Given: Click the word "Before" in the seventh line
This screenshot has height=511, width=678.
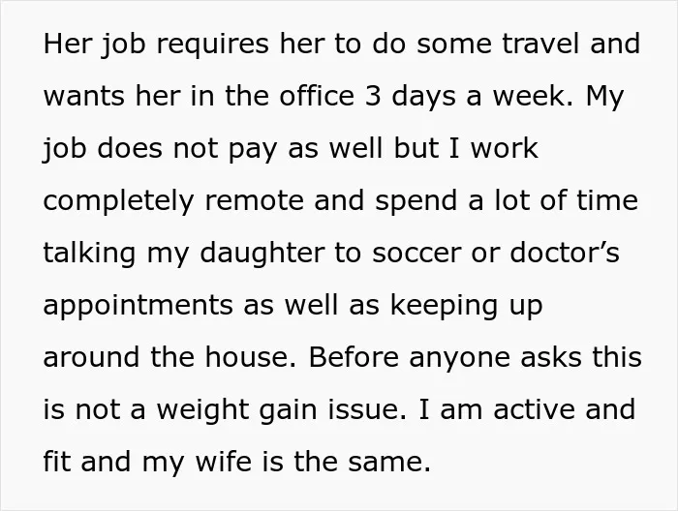Looking at the screenshot, I should pyautogui.click(x=354, y=357).
